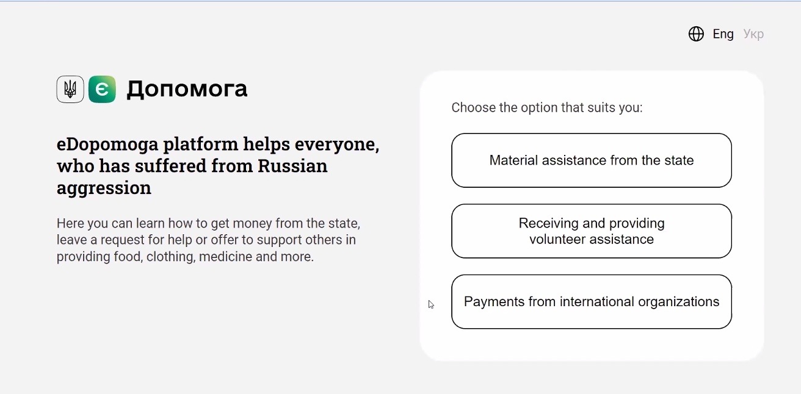Click the 'providing food, clothing, medicine' line
The width and height of the screenshot is (801, 394).
tap(185, 257)
